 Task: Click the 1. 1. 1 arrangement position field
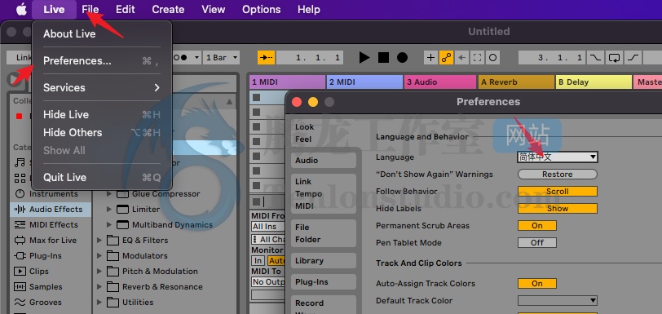(310, 58)
